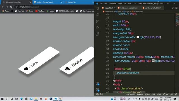Click Visual Studio Code taskbar icon
This screenshot has height=101, width=179.
tap(55, 99)
